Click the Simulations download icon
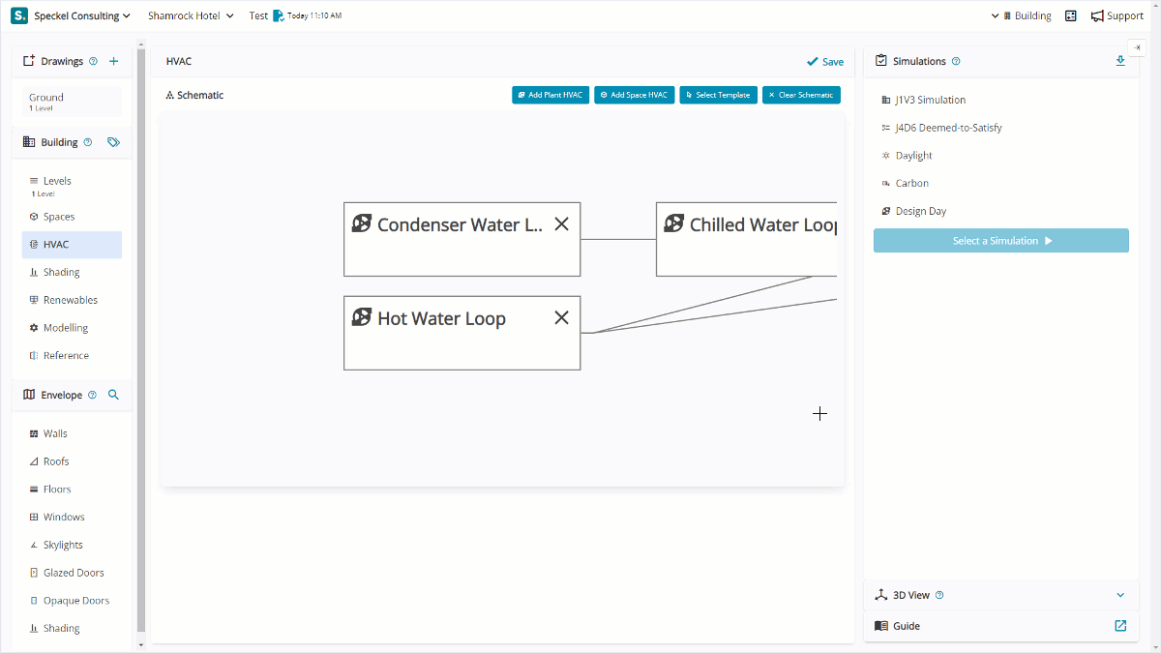1161x653 pixels. coord(1120,61)
